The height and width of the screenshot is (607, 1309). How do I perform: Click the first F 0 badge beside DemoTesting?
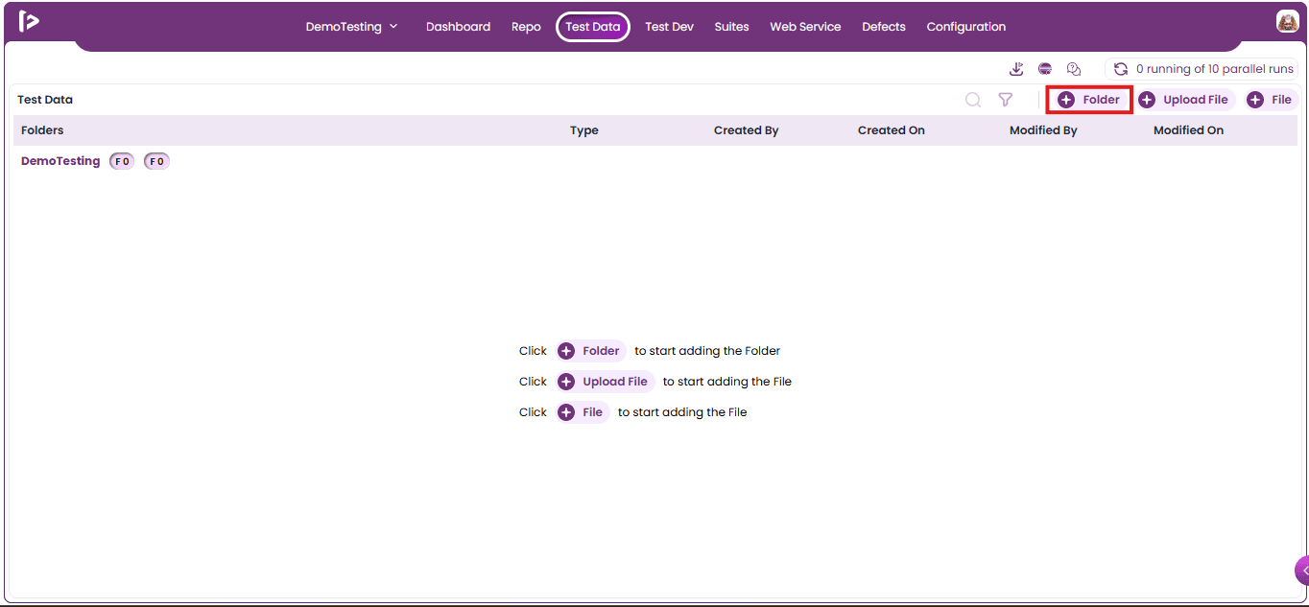(x=122, y=161)
